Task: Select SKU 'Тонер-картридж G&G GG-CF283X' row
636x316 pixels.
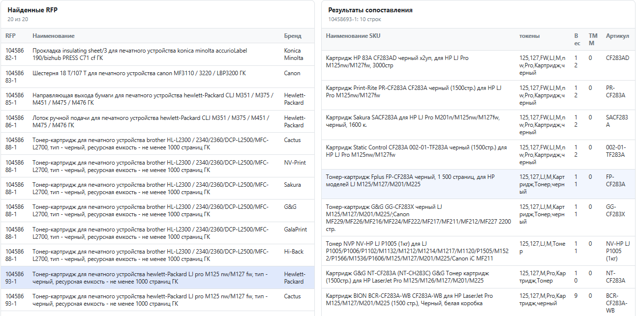Action: [478, 218]
